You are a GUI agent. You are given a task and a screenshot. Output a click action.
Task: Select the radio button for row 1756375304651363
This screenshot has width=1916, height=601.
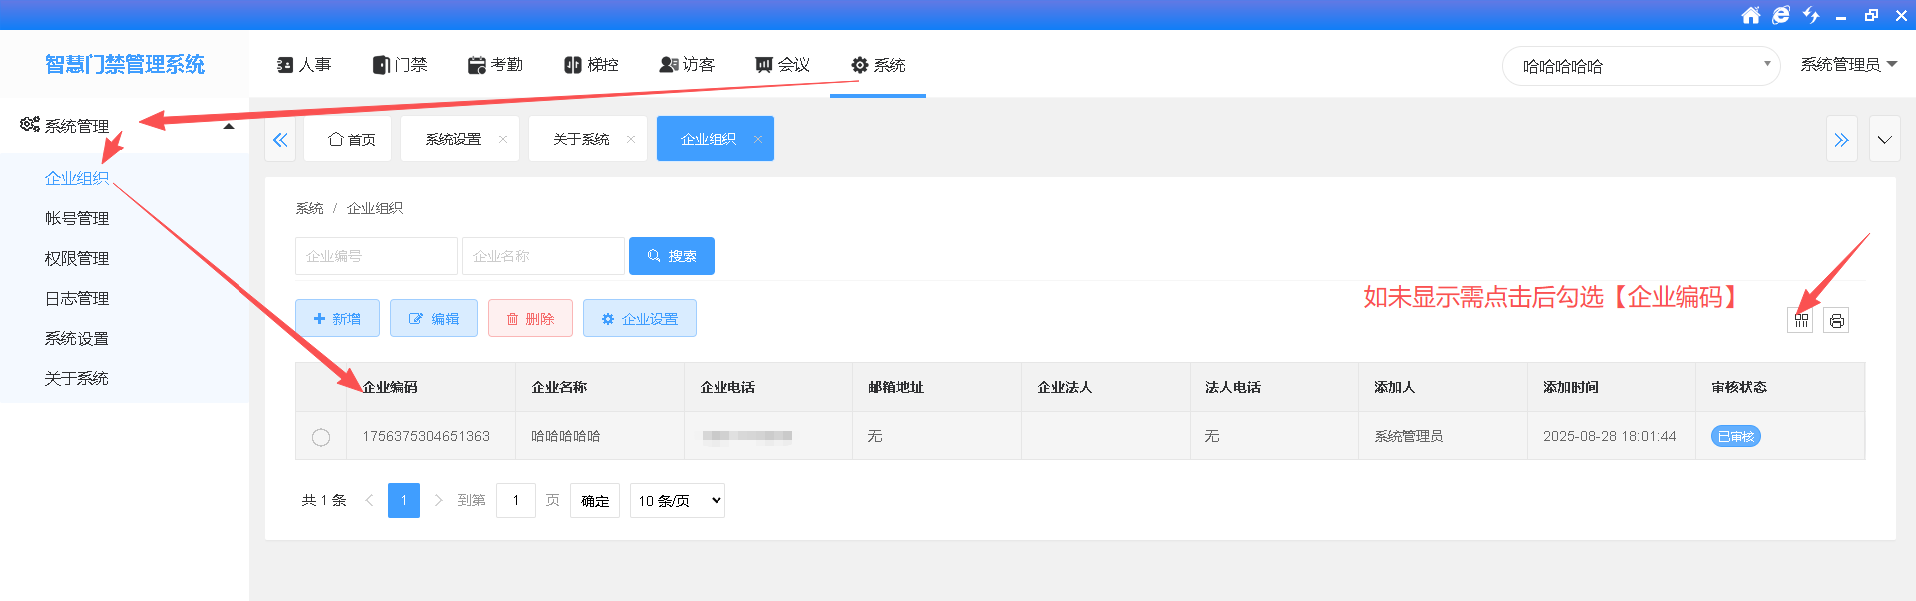321,437
